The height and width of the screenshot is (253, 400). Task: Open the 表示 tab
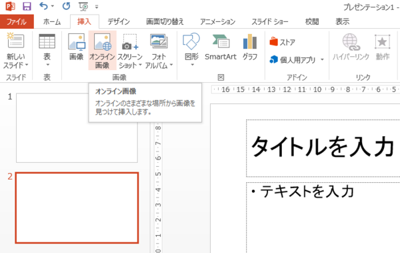pos(343,22)
